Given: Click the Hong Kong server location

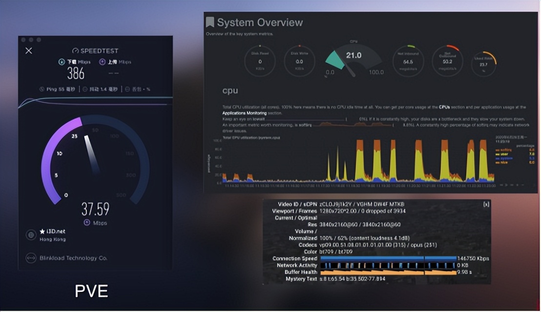Looking at the screenshot, I should [x=52, y=239].
